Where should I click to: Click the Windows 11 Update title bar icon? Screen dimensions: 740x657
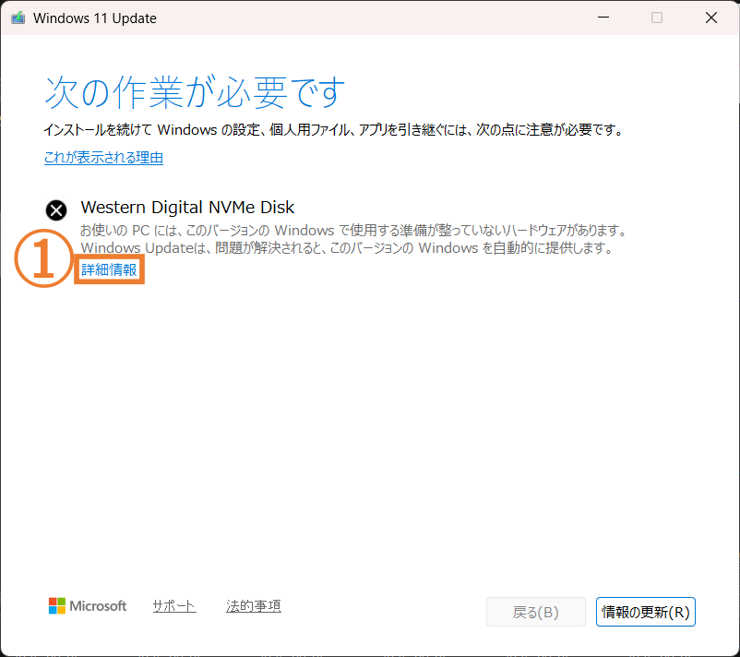point(17,18)
